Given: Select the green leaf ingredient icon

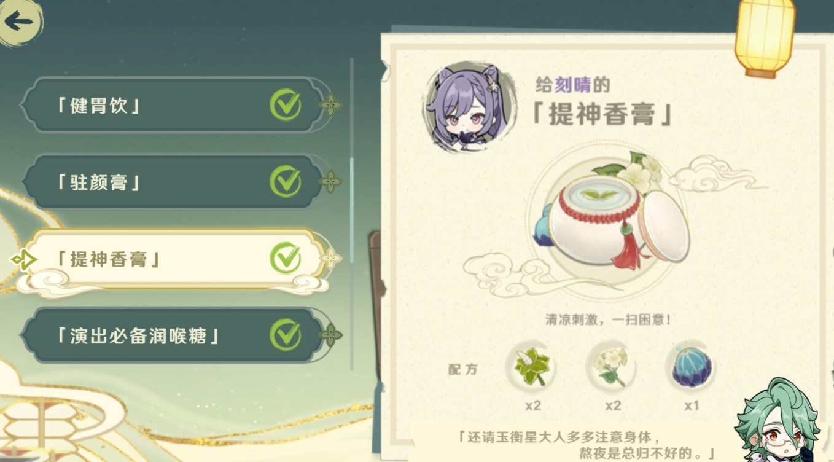Looking at the screenshot, I should point(532,368).
